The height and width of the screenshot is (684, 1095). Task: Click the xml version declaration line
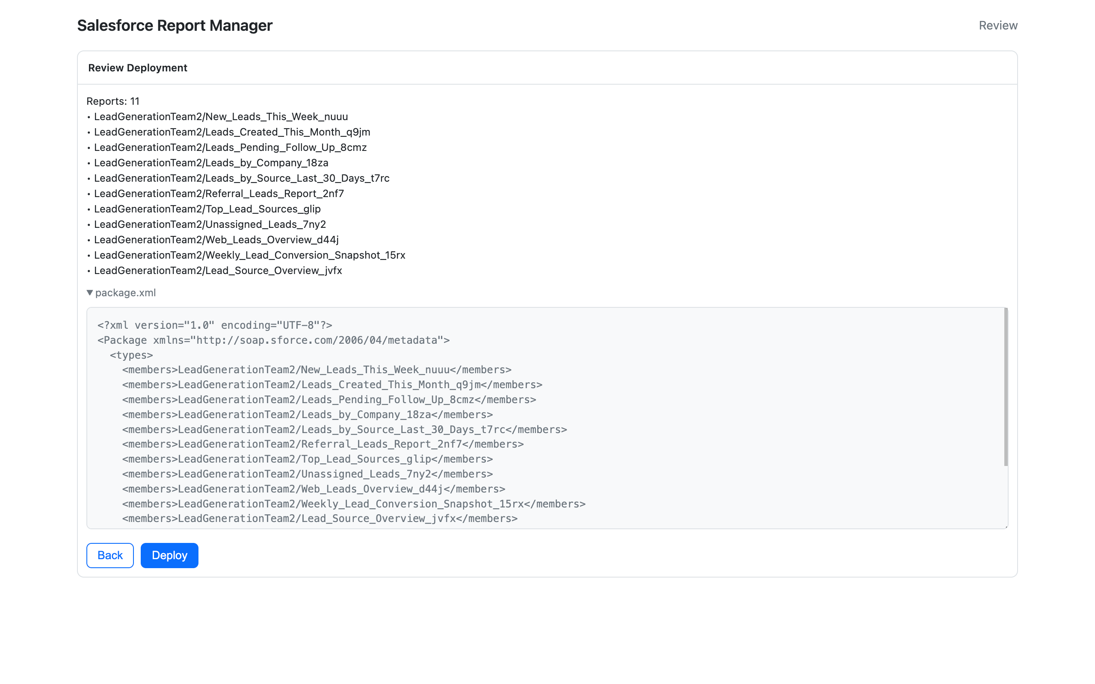pyautogui.click(x=215, y=325)
